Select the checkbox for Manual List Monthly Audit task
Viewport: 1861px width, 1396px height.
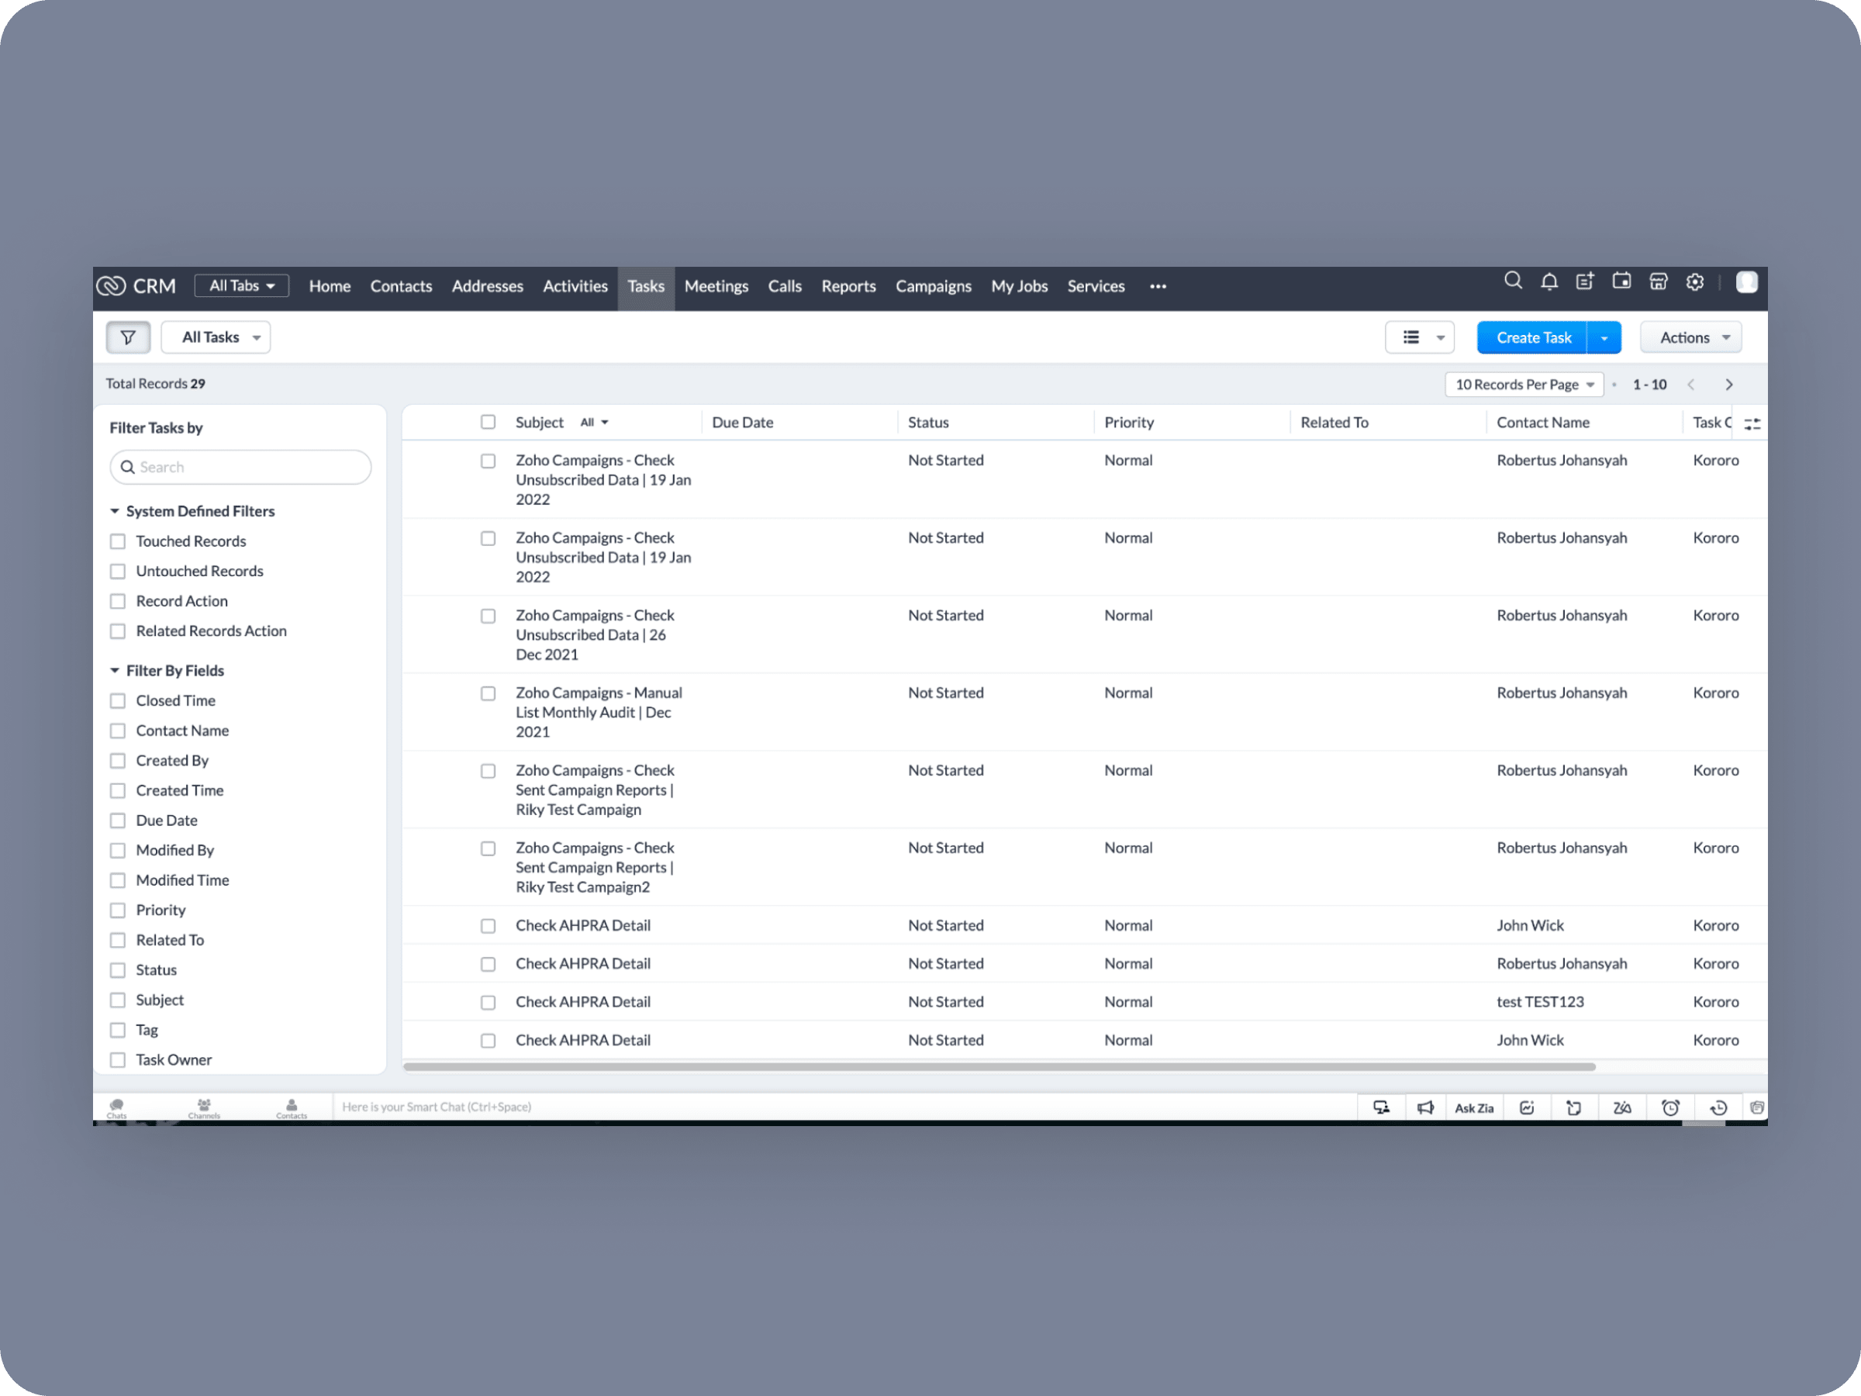click(x=488, y=693)
